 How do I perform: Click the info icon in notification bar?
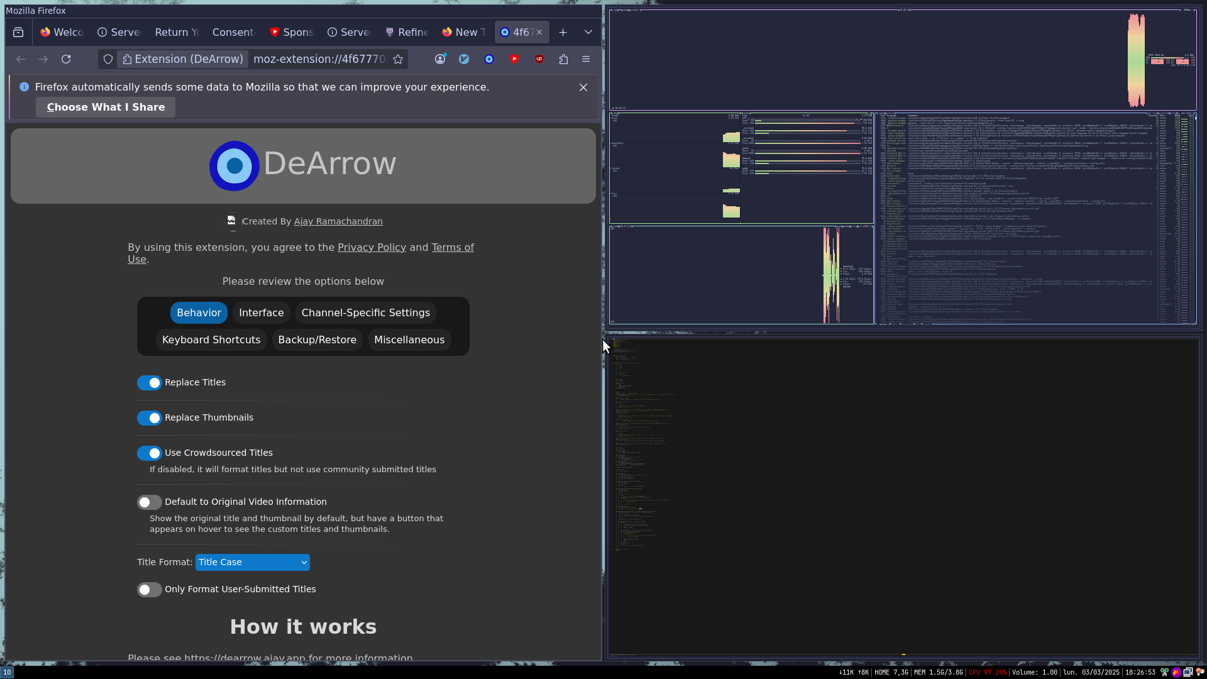pos(24,87)
